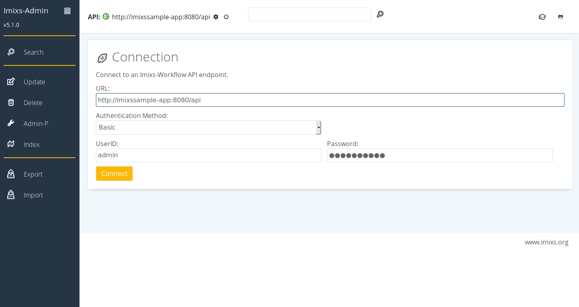Open connection settings via the gear icon
Image resolution: width=579 pixels, height=307 pixels.
pyautogui.click(x=216, y=17)
